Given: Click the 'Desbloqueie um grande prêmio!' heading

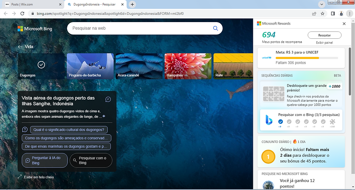Looking at the screenshot, I should tap(306, 88).
